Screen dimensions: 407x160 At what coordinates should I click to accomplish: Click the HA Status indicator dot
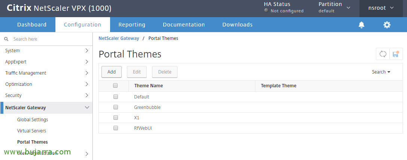pos(266,10)
